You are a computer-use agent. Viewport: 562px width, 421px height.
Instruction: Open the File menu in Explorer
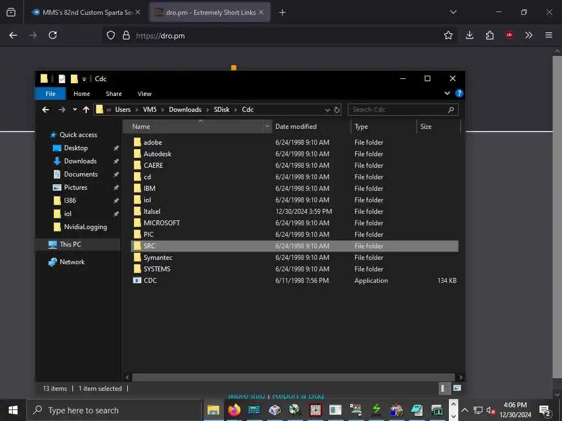[50, 94]
